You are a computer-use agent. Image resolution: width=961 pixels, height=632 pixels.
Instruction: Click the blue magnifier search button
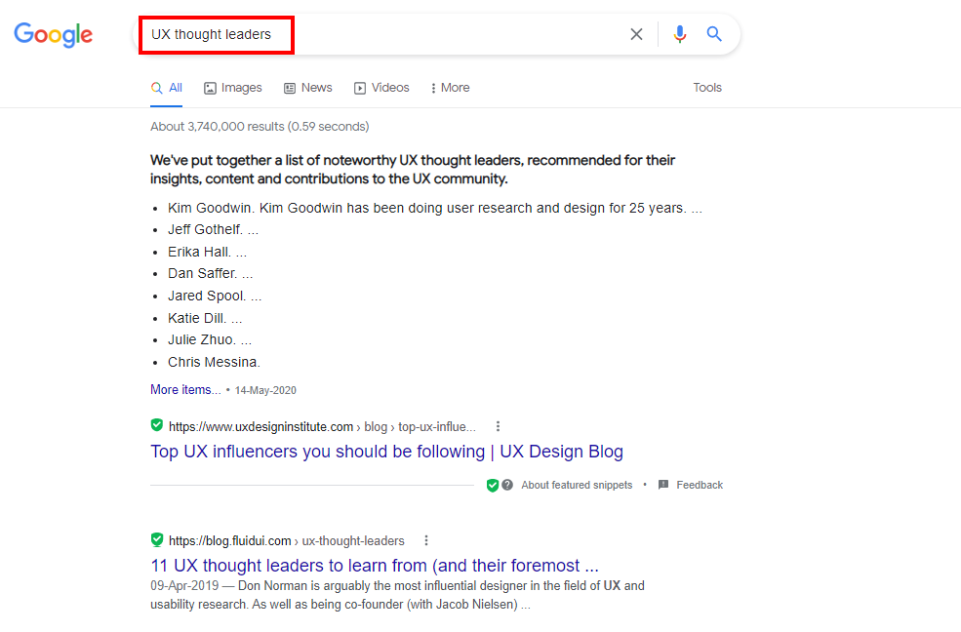tap(714, 34)
